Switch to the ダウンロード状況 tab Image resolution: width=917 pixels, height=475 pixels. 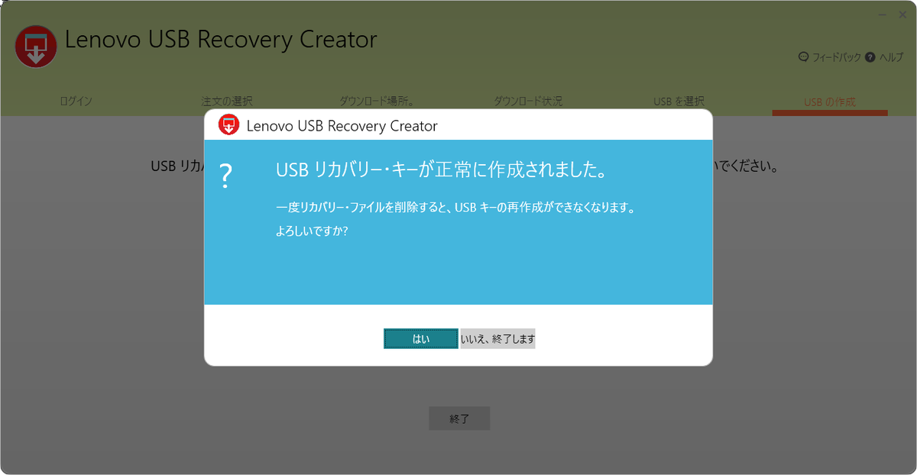pos(527,101)
